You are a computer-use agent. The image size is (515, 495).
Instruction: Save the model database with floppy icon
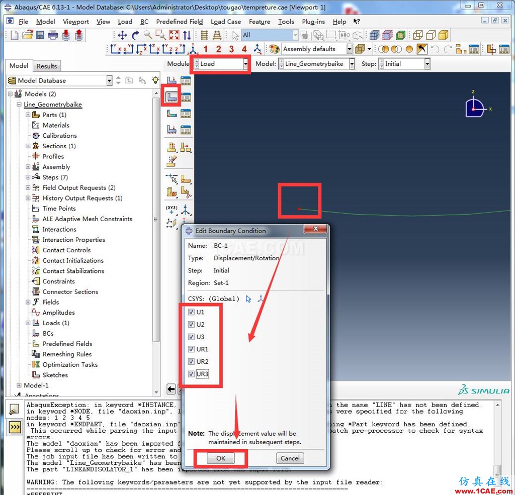coord(40,35)
